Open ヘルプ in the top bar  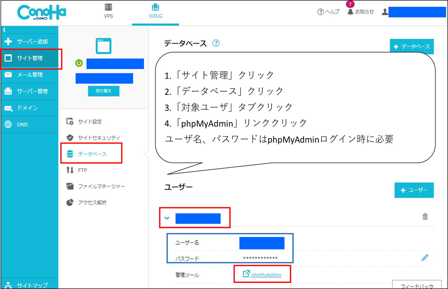point(328,12)
